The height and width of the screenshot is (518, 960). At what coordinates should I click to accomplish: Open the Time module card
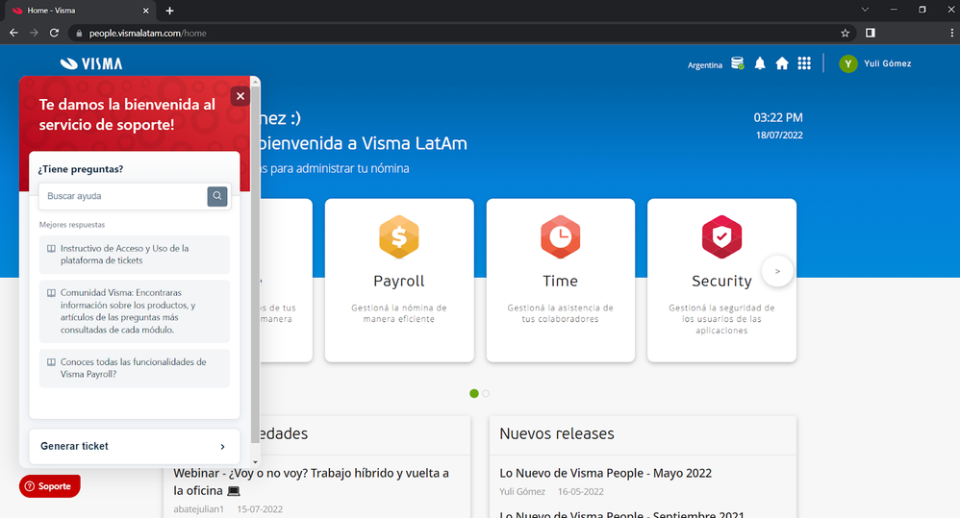[560, 280]
